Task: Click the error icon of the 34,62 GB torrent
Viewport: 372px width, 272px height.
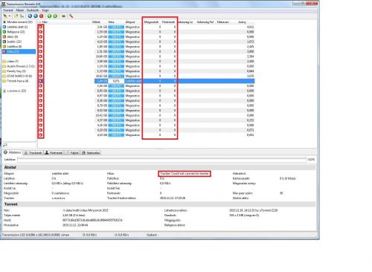Action: [41, 76]
